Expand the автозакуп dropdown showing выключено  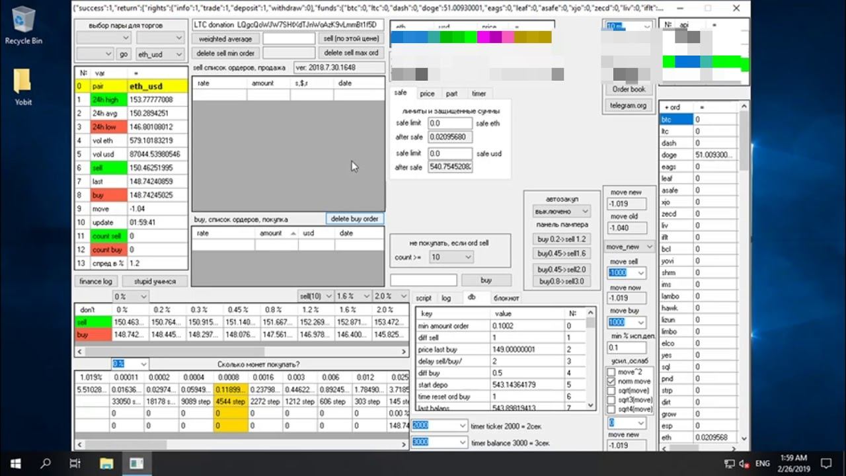pos(561,212)
